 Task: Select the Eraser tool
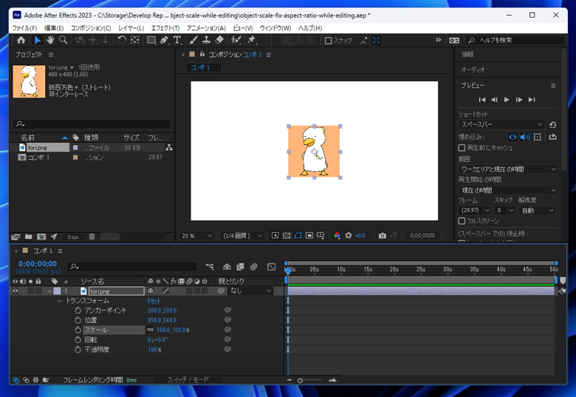[x=219, y=40]
